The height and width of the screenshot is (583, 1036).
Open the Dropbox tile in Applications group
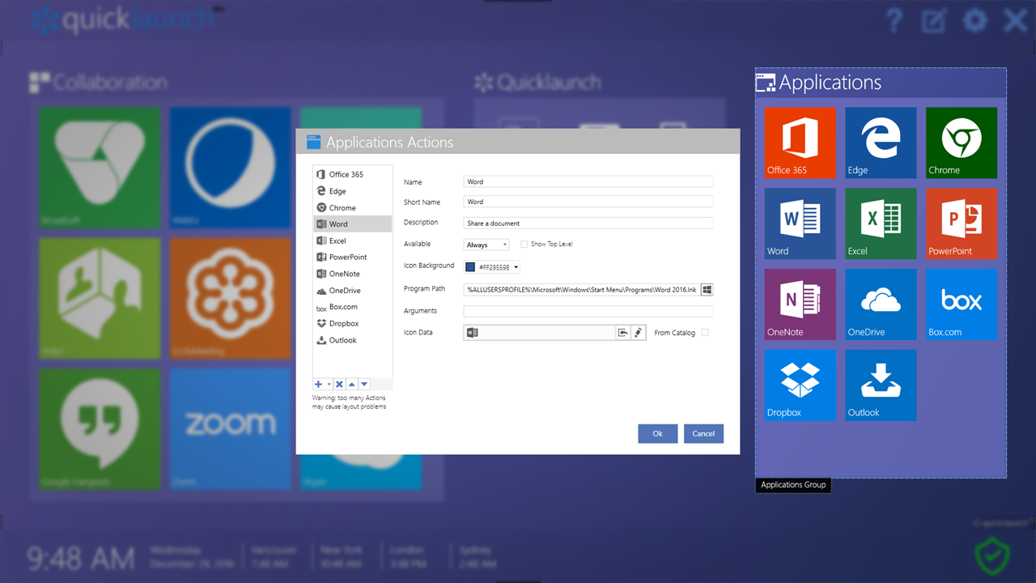(800, 385)
